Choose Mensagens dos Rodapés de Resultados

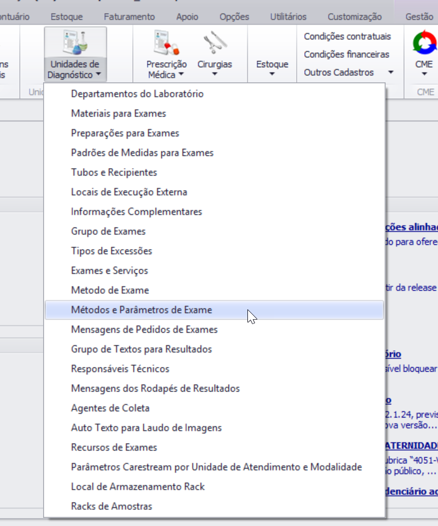pyautogui.click(x=214, y=388)
